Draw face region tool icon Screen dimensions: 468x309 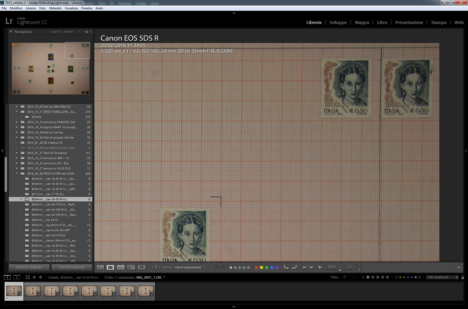[359, 267]
